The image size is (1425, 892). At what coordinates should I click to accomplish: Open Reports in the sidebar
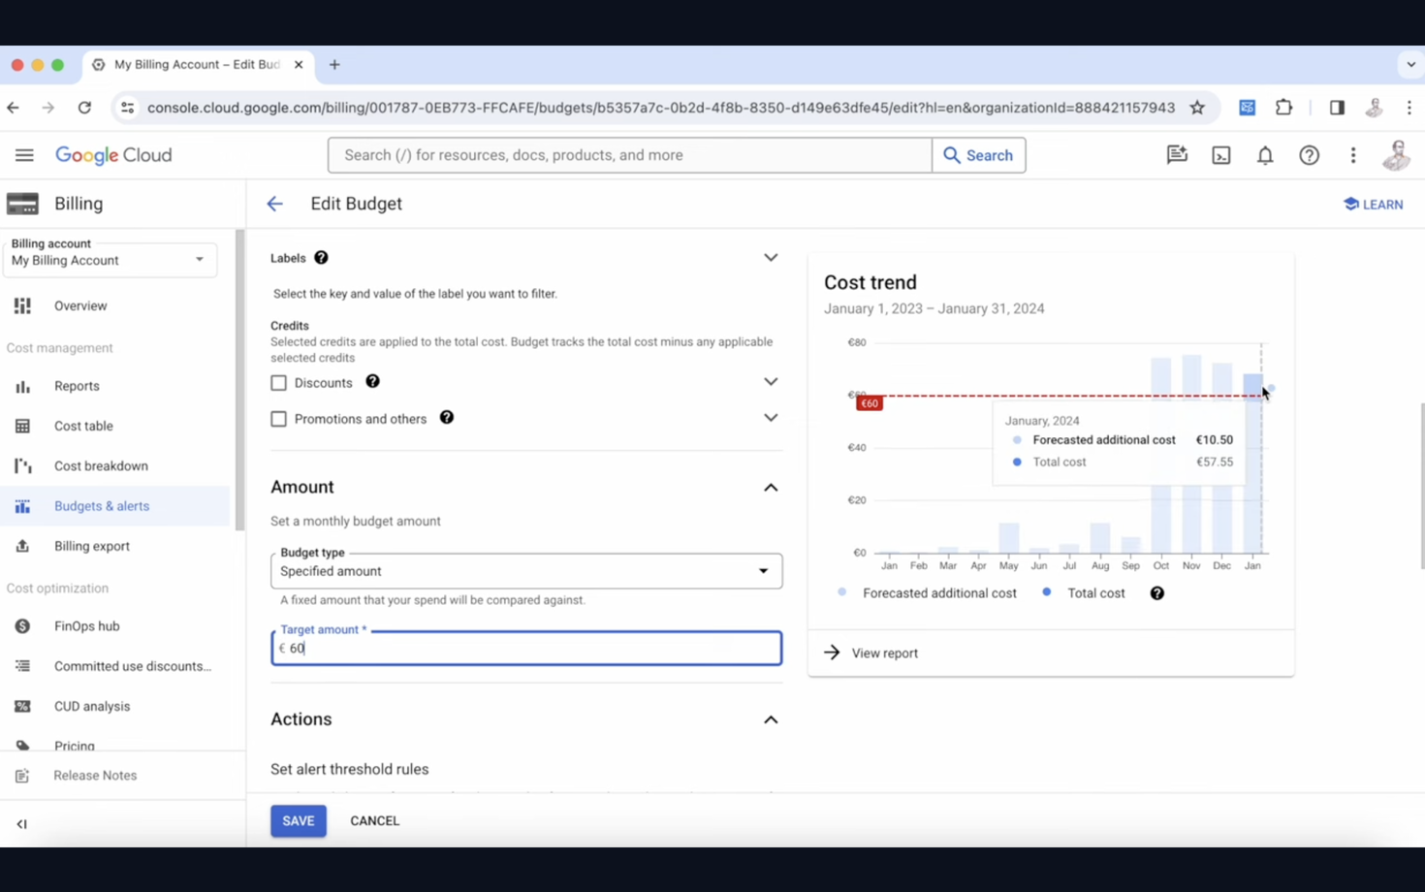pos(77,386)
